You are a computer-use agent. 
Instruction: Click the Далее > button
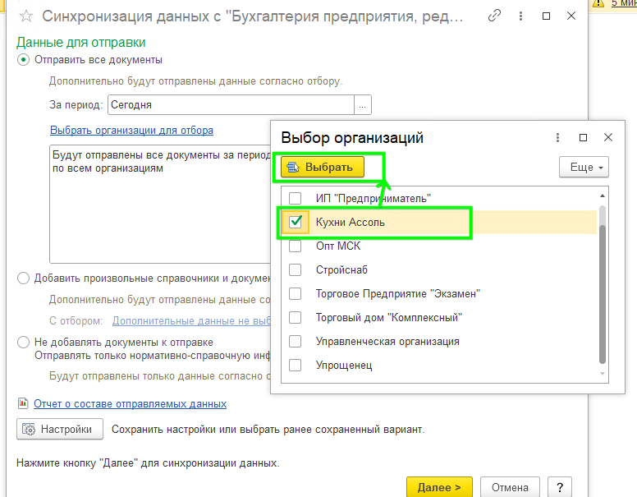439,487
